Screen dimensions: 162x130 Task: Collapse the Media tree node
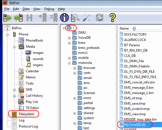click(x=14, y=47)
